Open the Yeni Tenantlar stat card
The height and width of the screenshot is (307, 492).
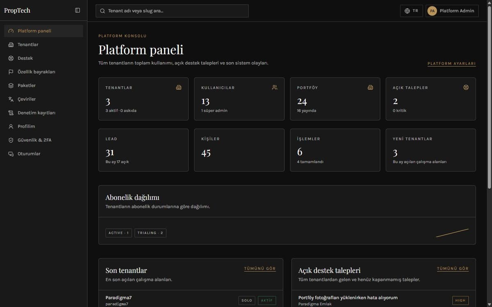coord(431,150)
